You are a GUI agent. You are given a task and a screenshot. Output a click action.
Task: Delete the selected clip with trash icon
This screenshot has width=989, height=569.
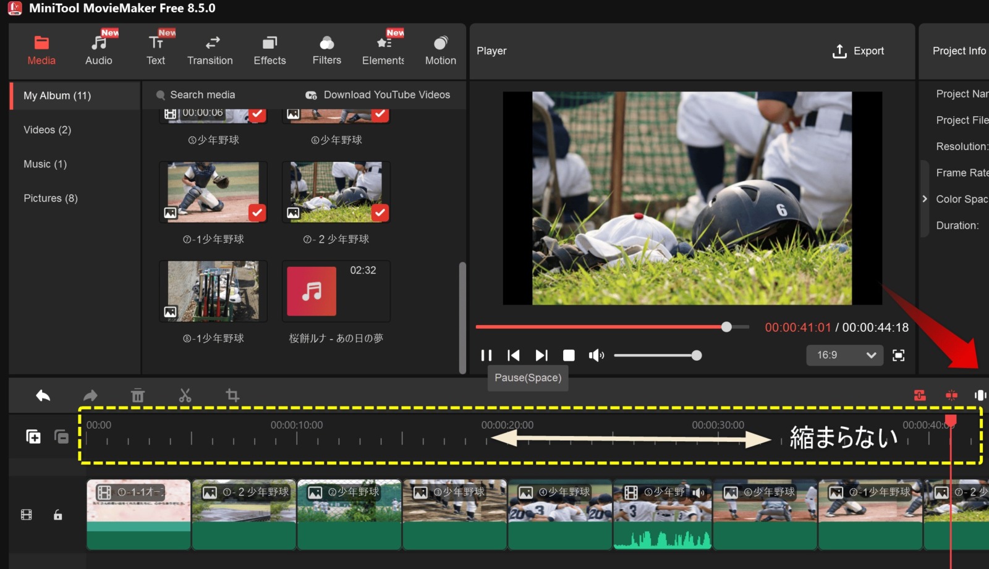[137, 395]
